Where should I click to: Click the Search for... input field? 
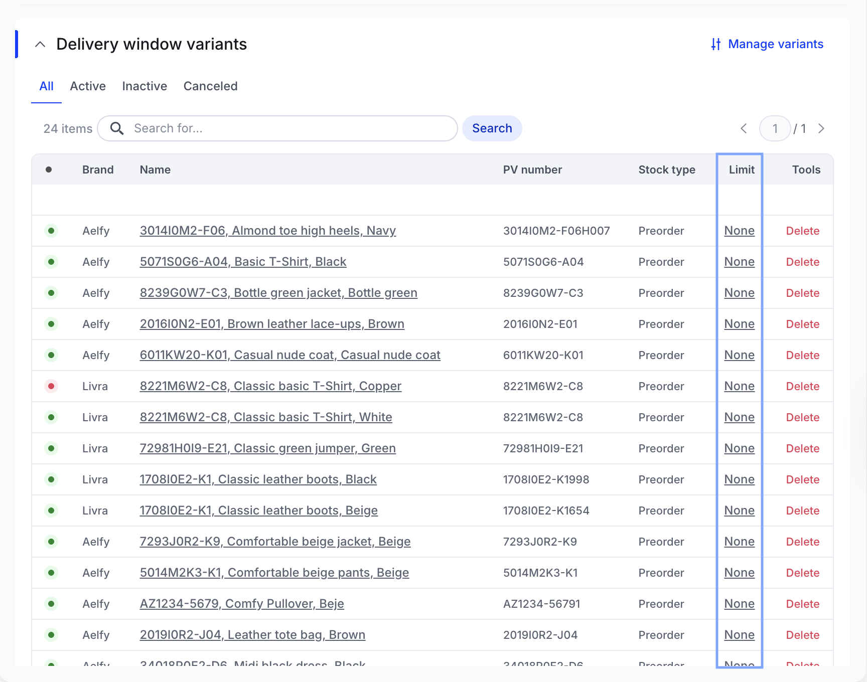point(291,128)
